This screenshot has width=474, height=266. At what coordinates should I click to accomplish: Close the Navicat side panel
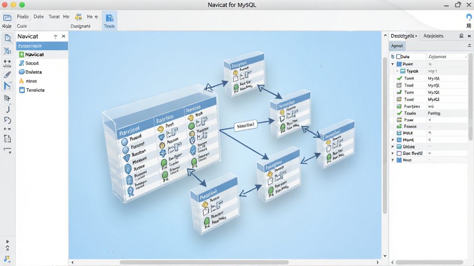click(63, 36)
